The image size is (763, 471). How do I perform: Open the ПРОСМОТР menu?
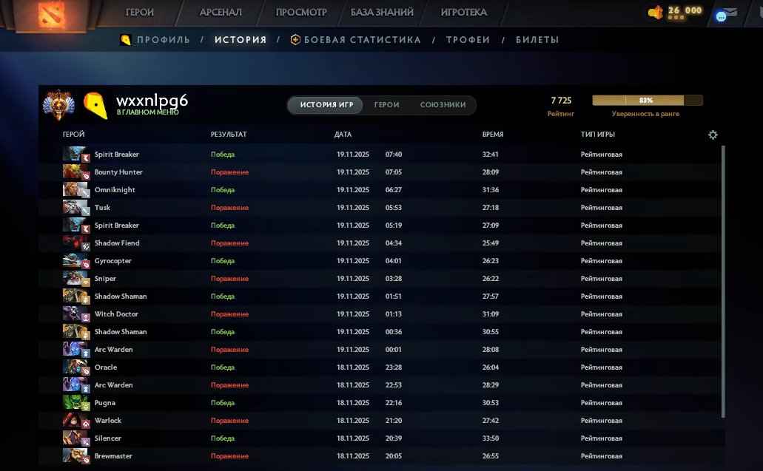point(301,13)
